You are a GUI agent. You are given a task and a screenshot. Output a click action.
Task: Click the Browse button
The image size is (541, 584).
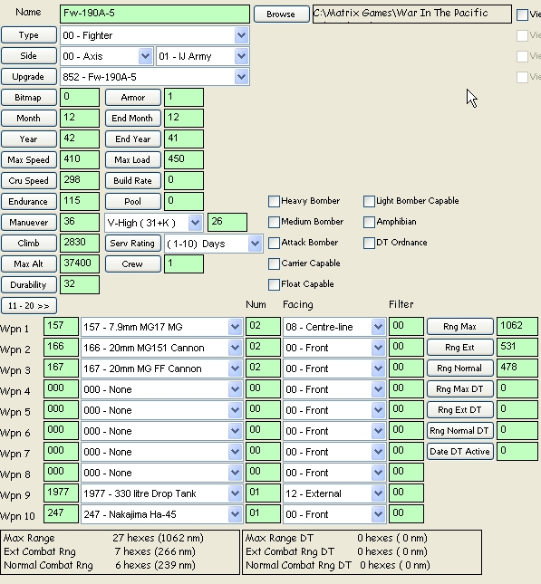click(282, 14)
